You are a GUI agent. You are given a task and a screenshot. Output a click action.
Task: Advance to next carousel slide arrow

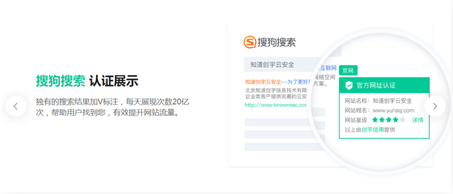[x=435, y=106]
